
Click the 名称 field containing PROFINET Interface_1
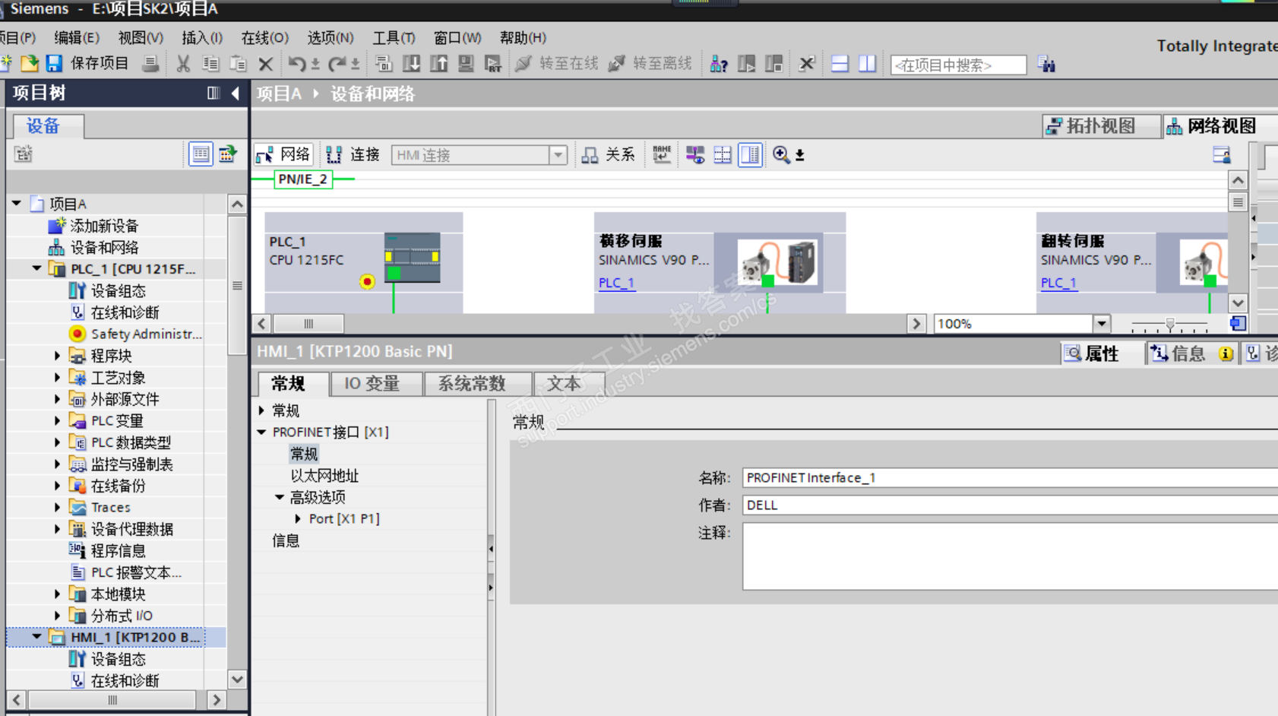(1011, 478)
